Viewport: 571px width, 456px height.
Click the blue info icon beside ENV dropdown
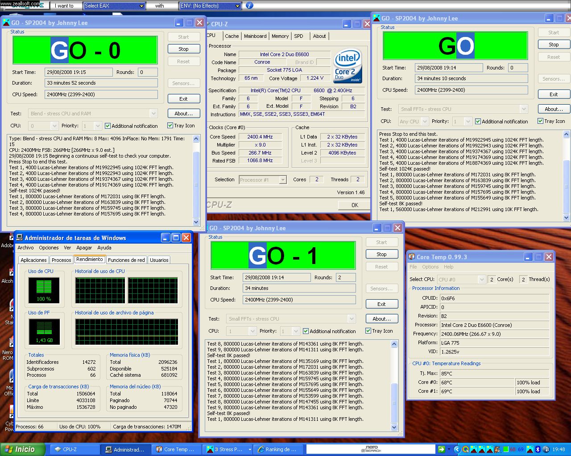(249, 6)
